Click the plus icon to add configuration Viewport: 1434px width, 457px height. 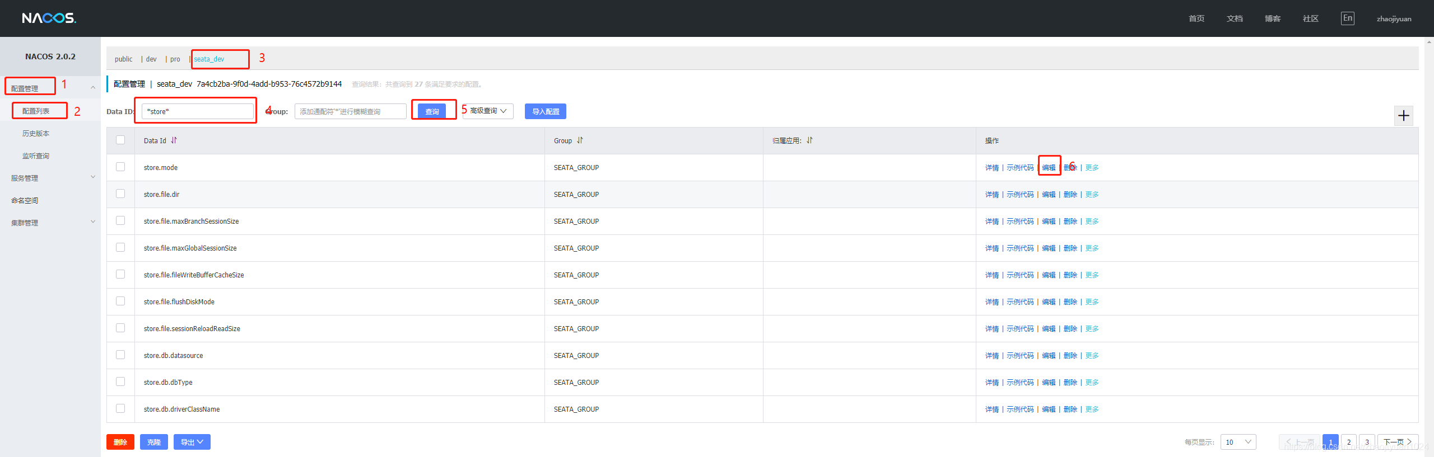coord(1403,116)
